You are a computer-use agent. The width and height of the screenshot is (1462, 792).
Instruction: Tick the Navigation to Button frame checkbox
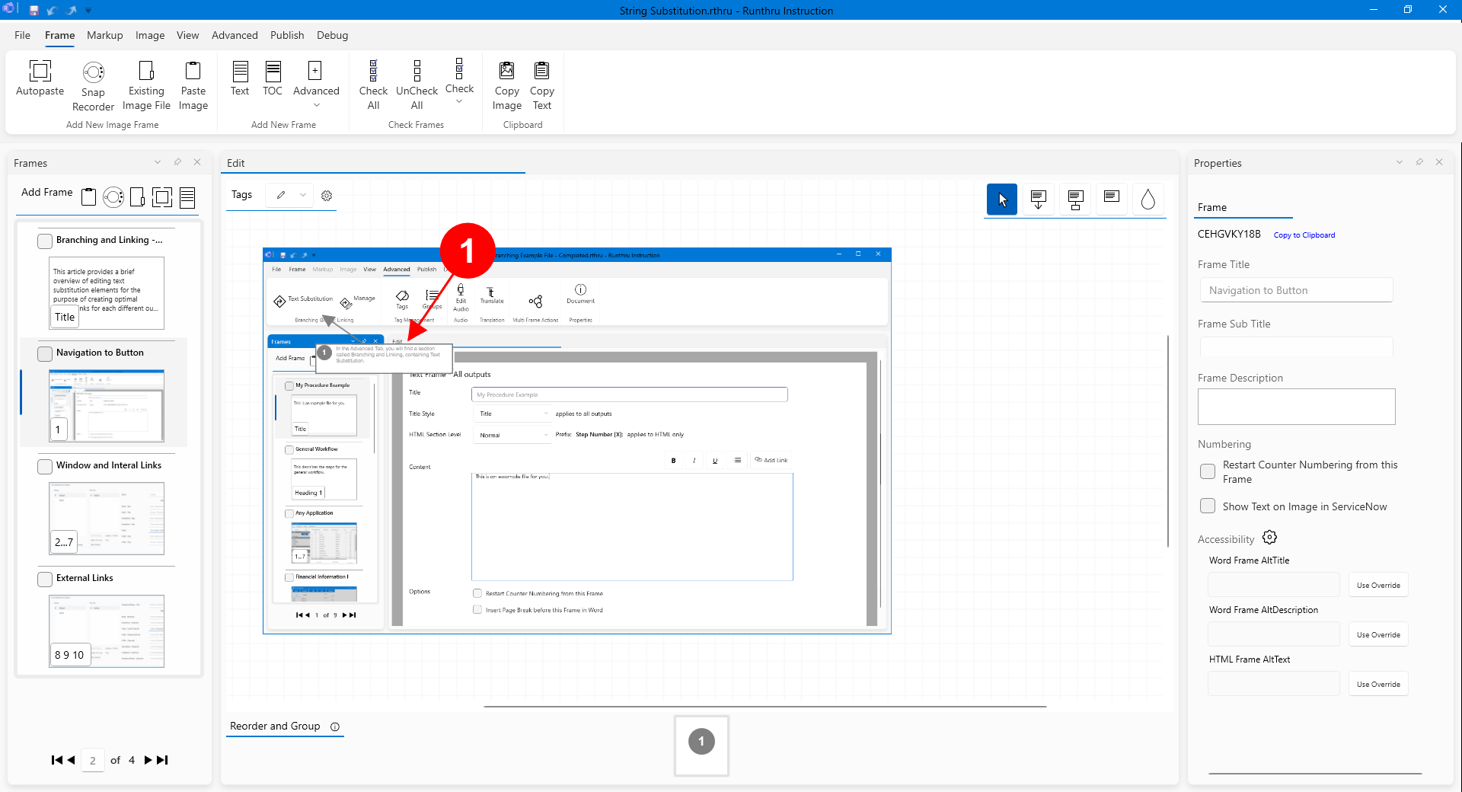45,353
